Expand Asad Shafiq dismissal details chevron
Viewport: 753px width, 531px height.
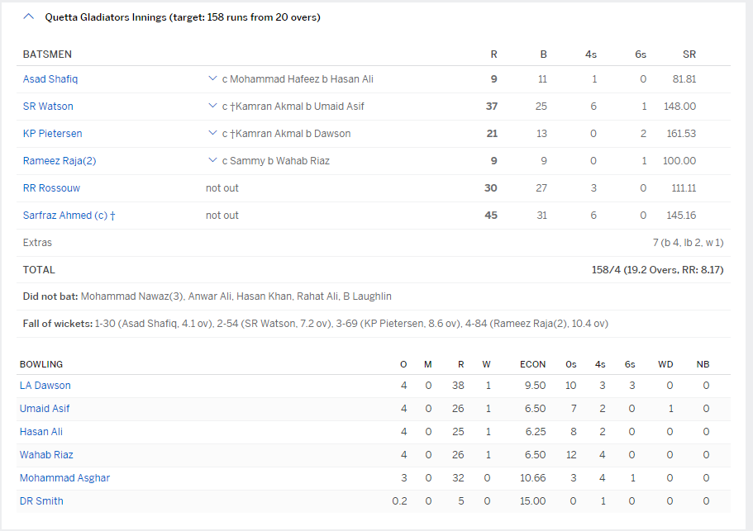pyautogui.click(x=212, y=79)
